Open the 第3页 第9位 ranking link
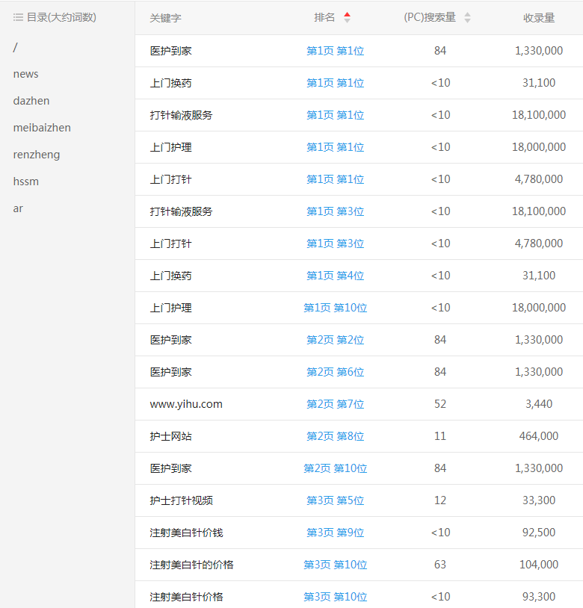 pos(335,533)
